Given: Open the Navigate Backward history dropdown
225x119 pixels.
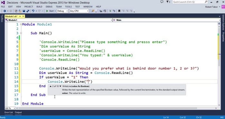Looking at the screenshot, I should click(x=8, y=11).
